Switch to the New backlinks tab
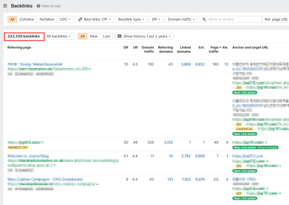Image resolution: width=289 pixels, height=205 pixels. pos(94,36)
